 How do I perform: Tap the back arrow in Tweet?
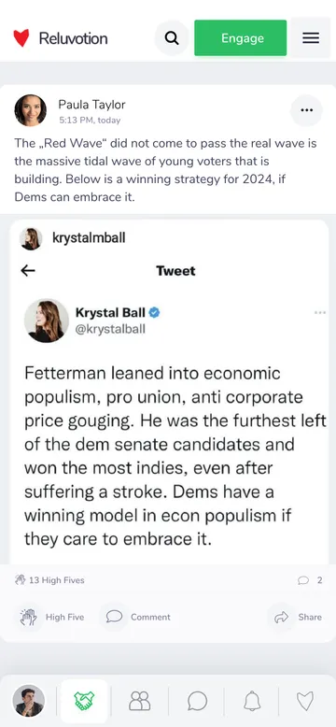coord(28,271)
